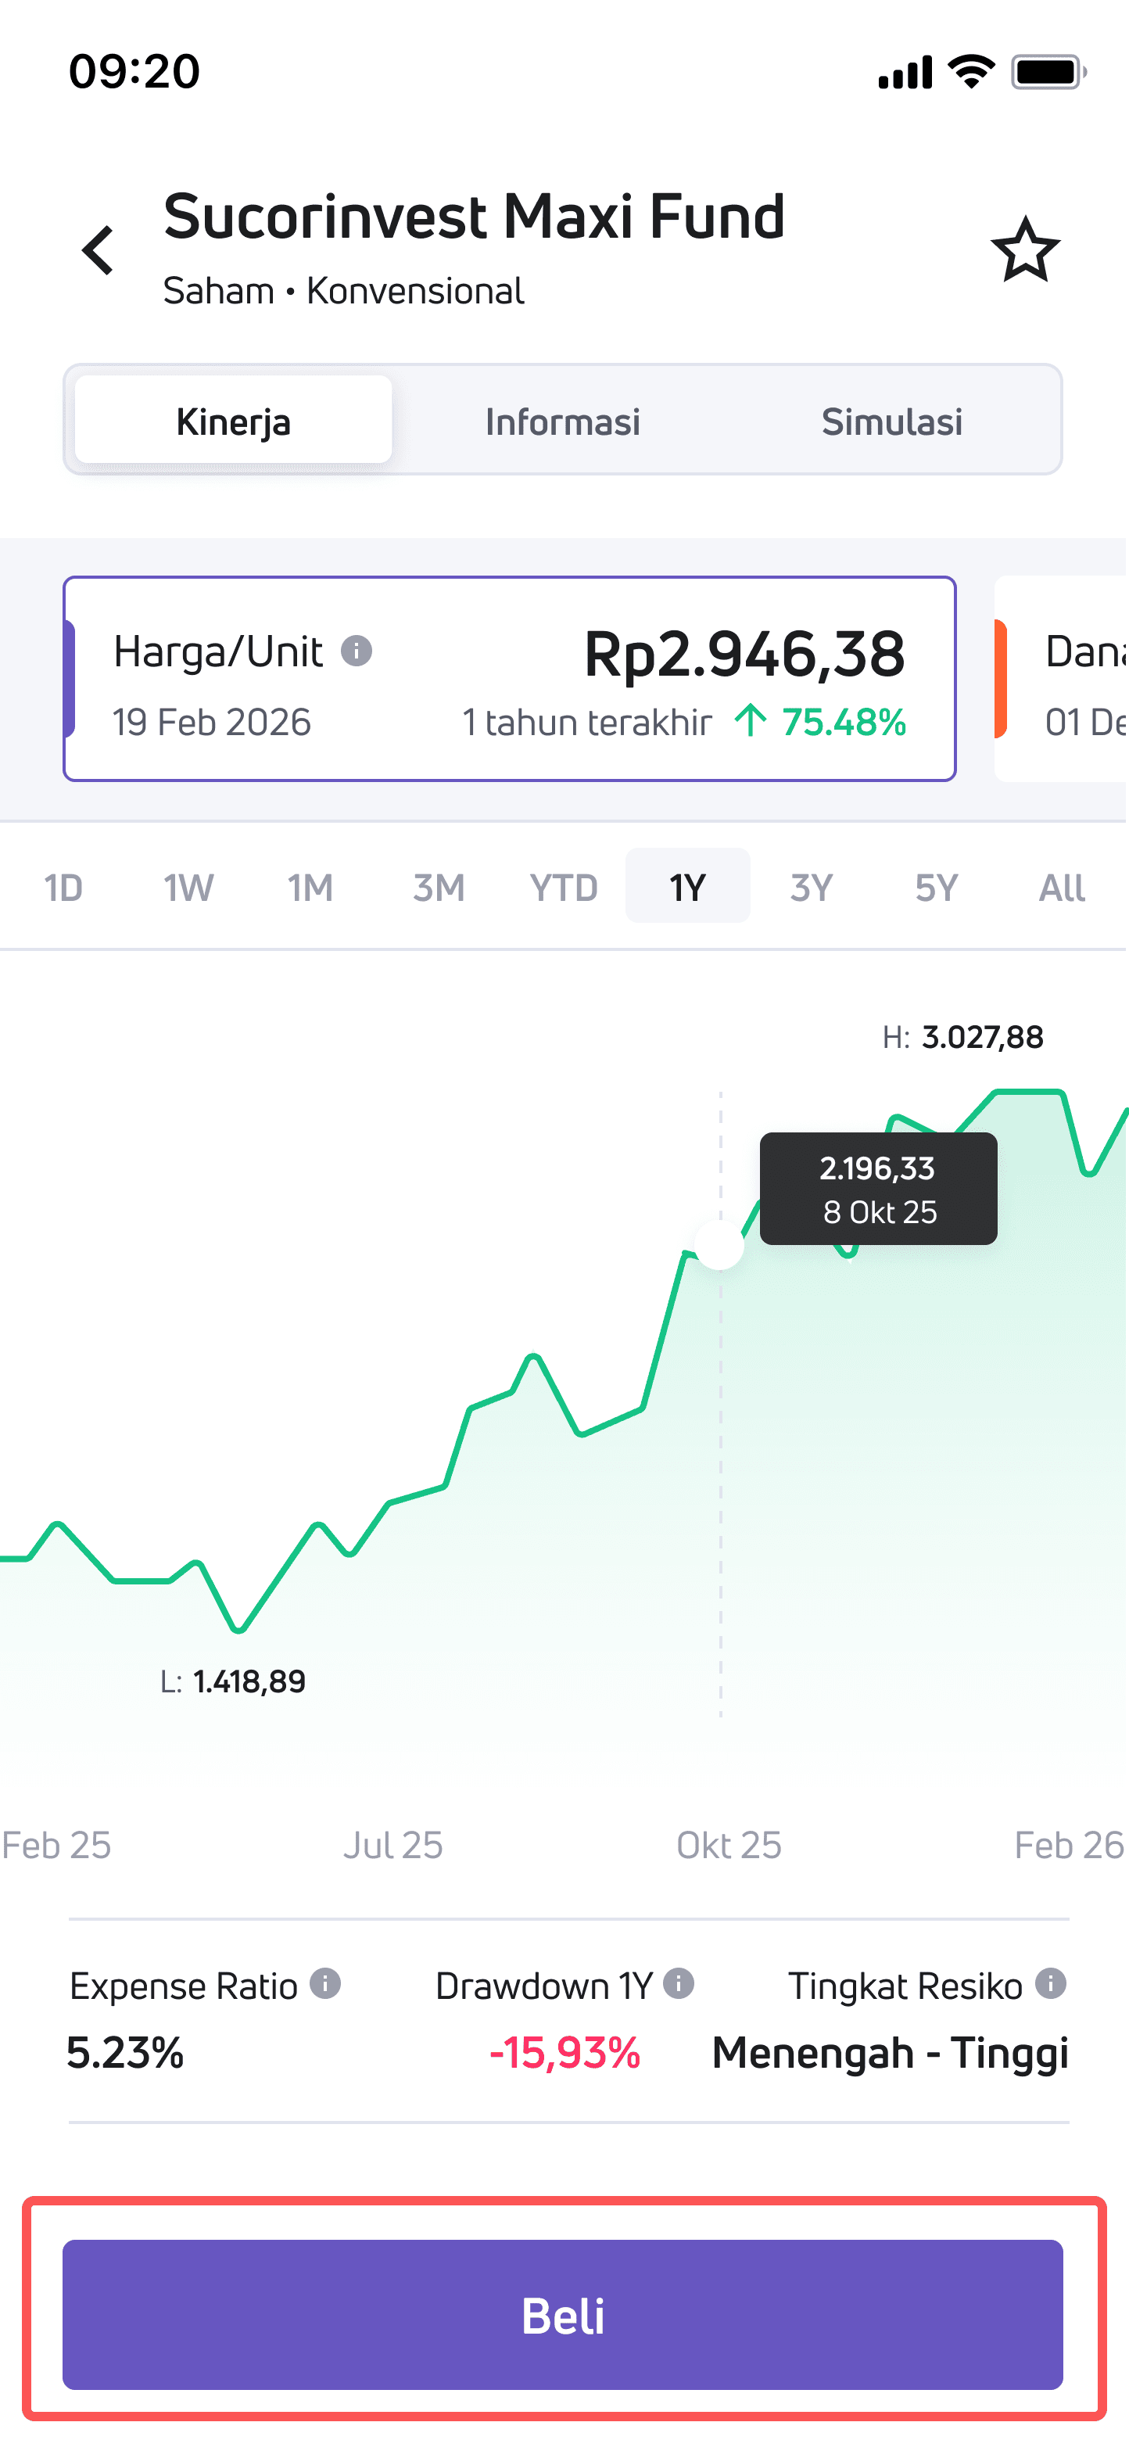Add fund to favorites with star icon
Viewport: 1129px width, 2440px height.
pos(1025,251)
